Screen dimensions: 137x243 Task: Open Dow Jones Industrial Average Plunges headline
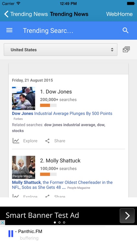coord(62,113)
